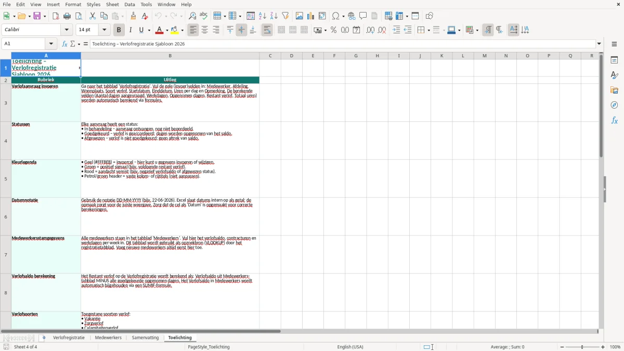The width and height of the screenshot is (624, 351).
Task: Click the Formula equals button
Action: tap(86, 44)
